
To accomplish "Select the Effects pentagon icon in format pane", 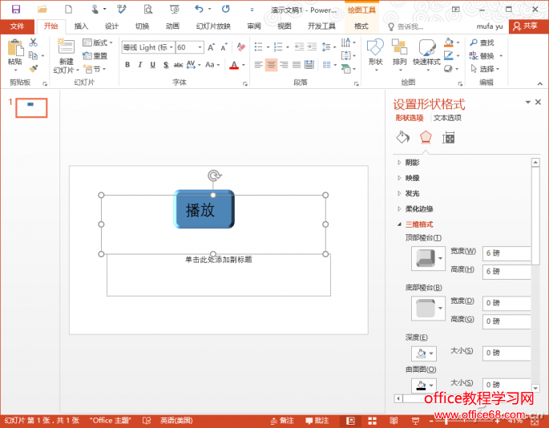I will 426,137.
